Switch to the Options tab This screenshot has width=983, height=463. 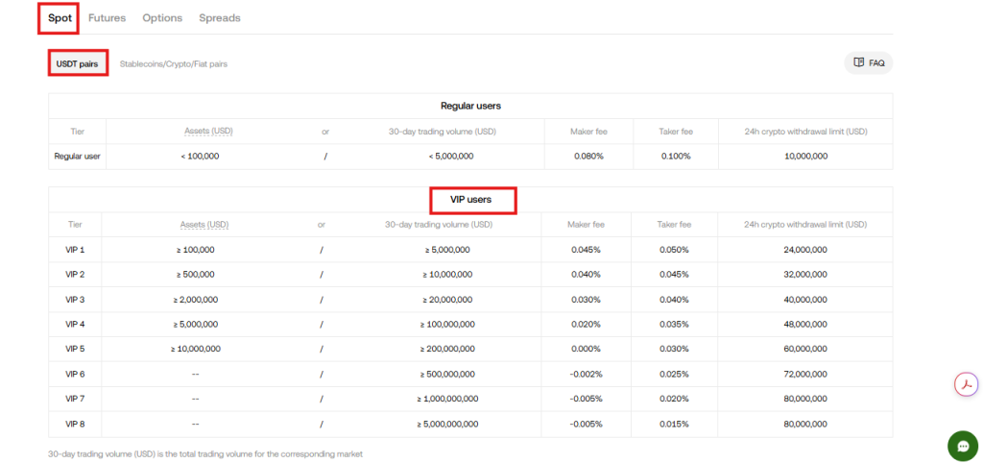pos(162,18)
